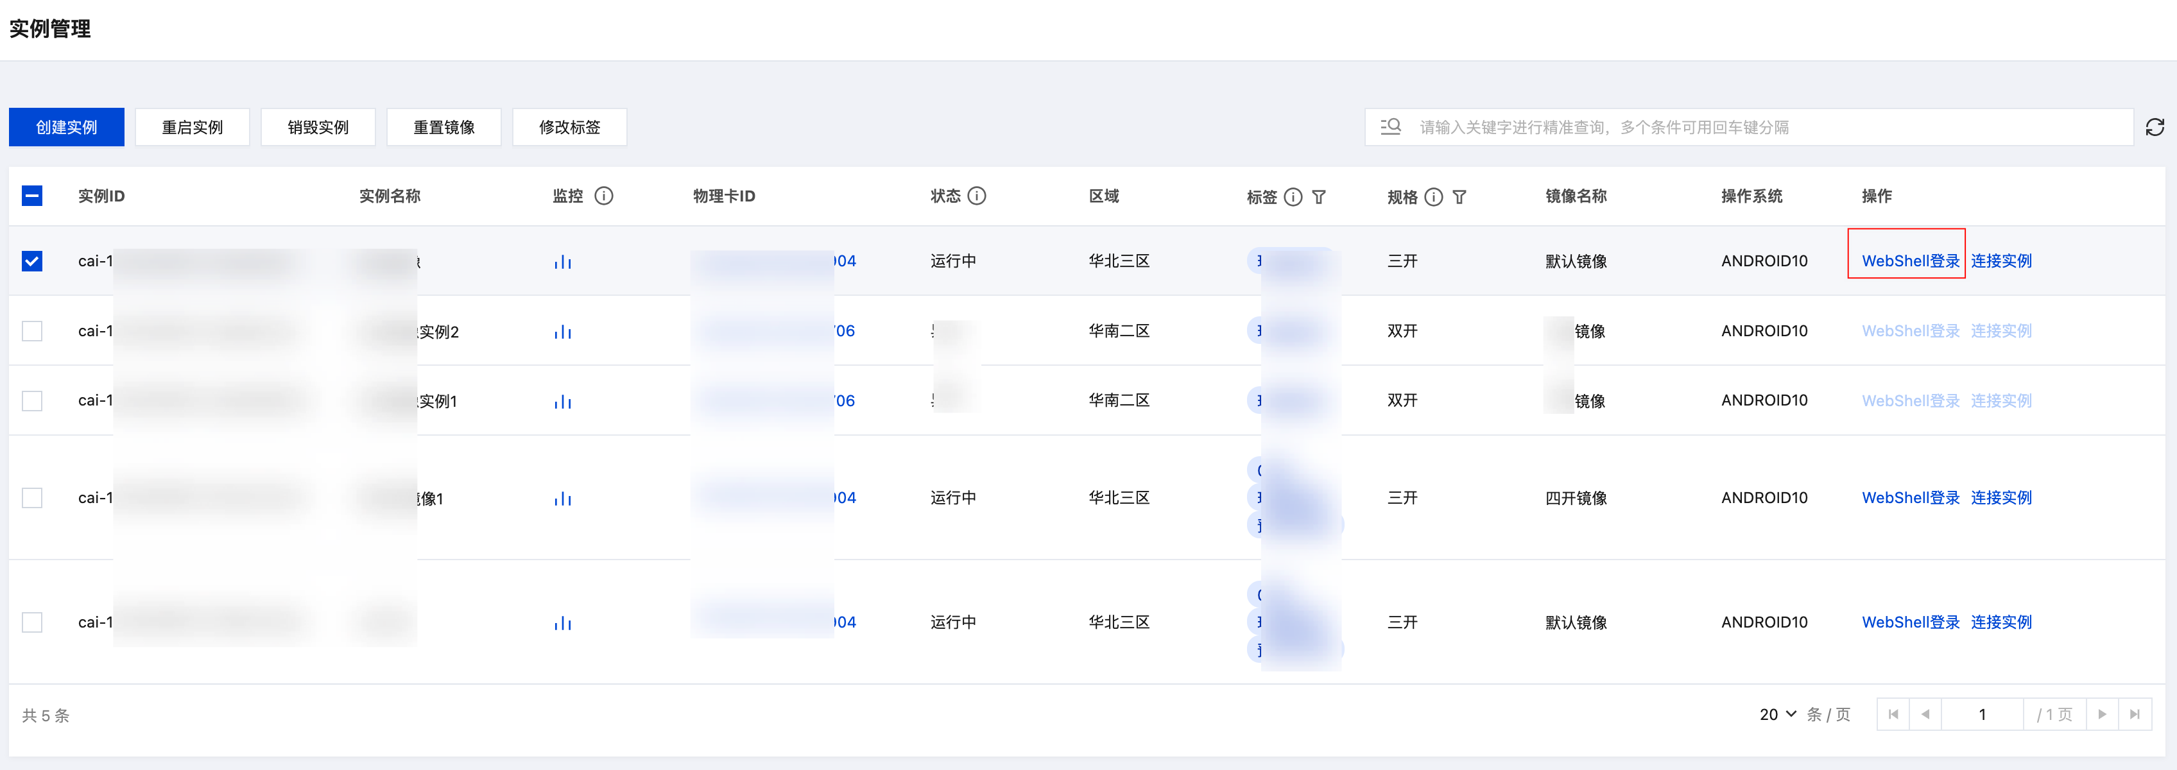Click the 四开镜像 cell text
Viewport: 2177px width, 770px height.
tap(1576, 498)
